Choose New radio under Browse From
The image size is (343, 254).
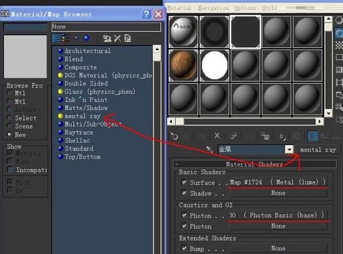tap(9, 134)
